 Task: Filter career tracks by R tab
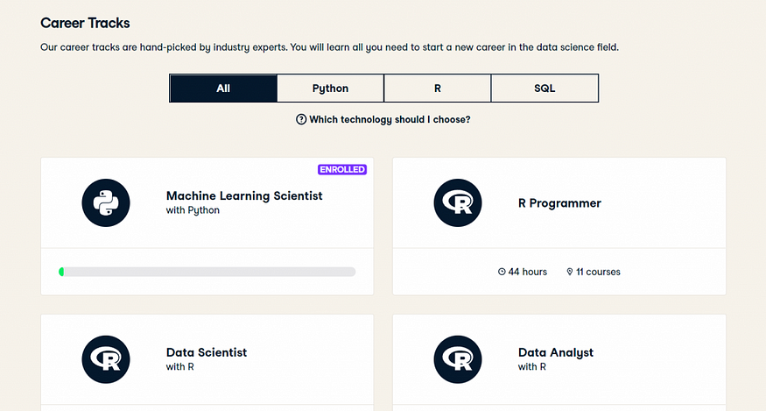click(437, 89)
